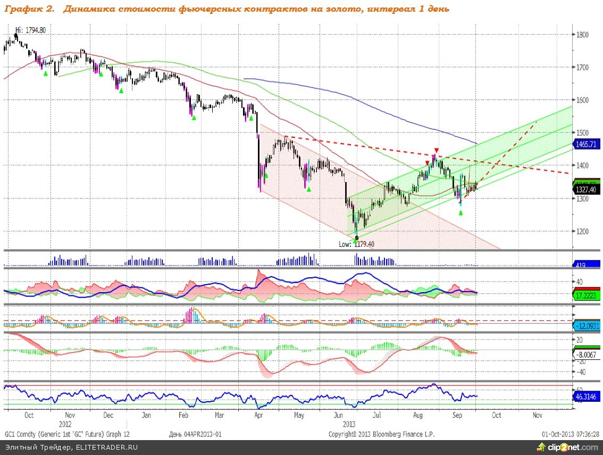Click the green arrow under February low

tap(194, 118)
